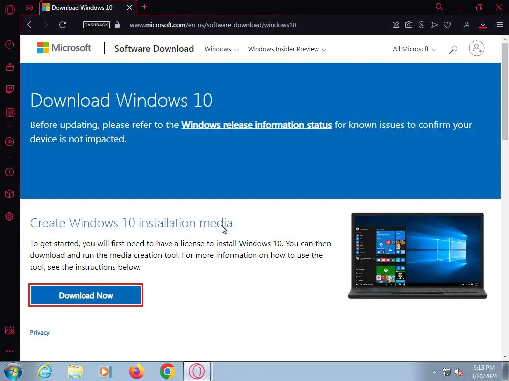Search in tabs magnifier icon

439,7
